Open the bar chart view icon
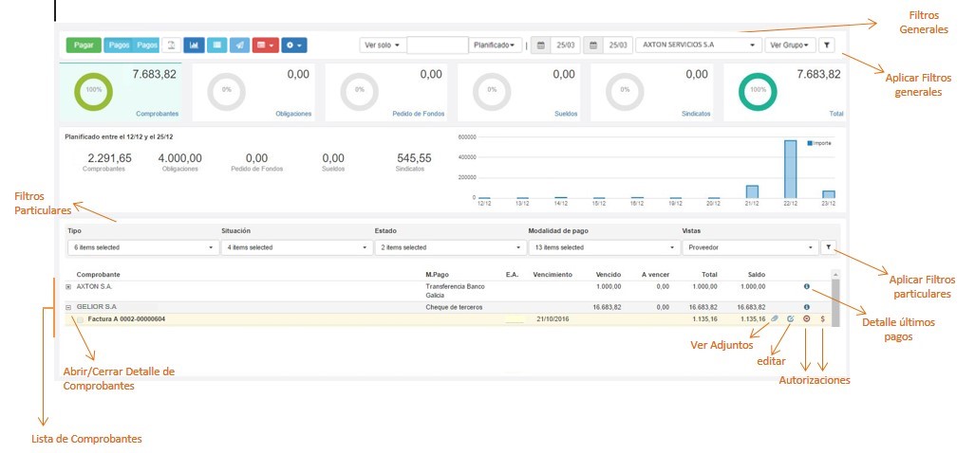The width and height of the screenshot is (975, 453). point(195,45)
